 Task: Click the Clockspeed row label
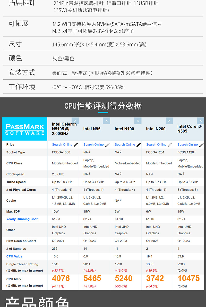pyautogui.click(x=15, y=174)
